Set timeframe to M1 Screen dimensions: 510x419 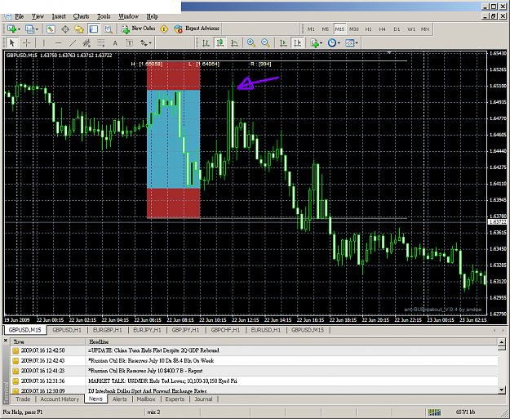point(311,29)
